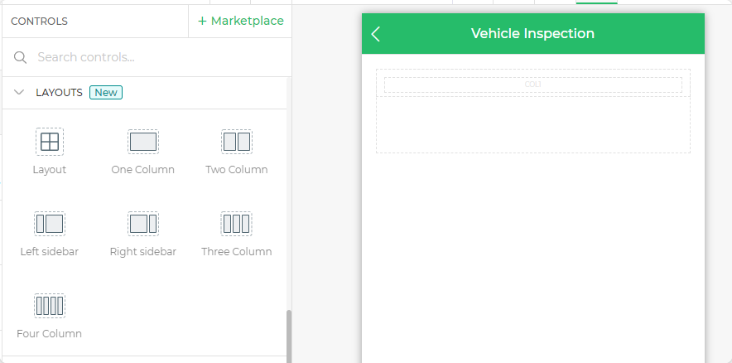Screen dimensions: 732x363
Task: Click the controls panel vertical scrollbar
Action: click(x=289, y=336)
